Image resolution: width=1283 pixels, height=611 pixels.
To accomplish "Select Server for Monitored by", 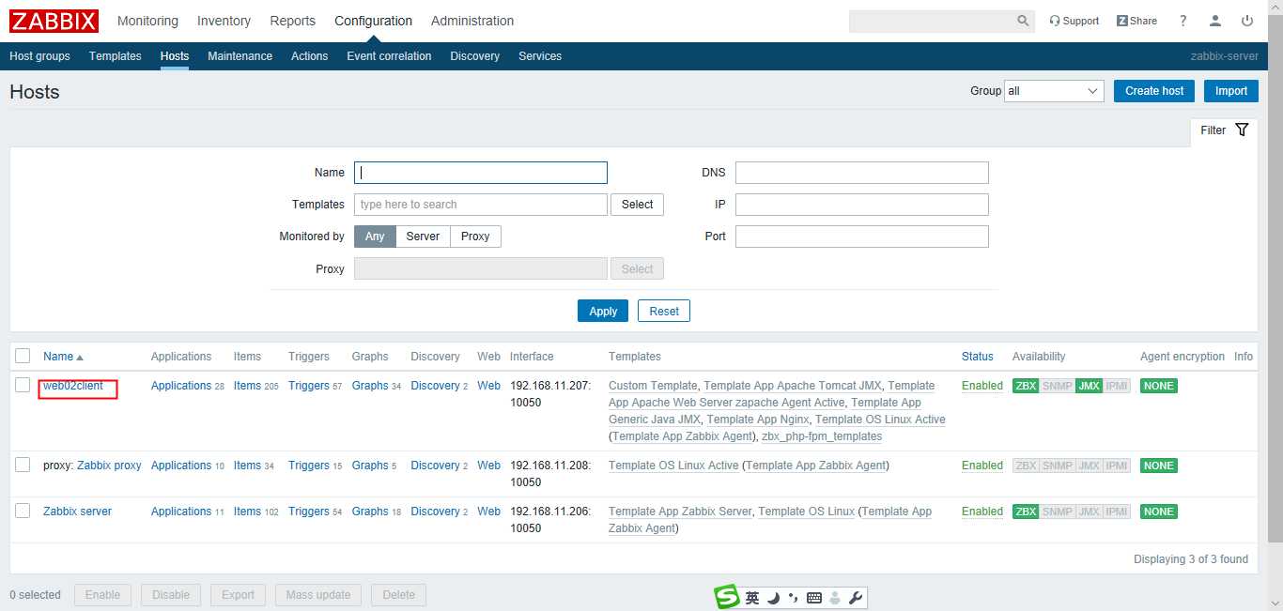I will pyautogui.click(x=423, y=237).
